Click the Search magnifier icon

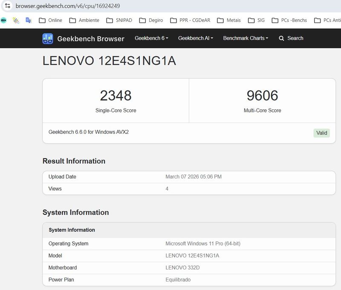(281, 38)
